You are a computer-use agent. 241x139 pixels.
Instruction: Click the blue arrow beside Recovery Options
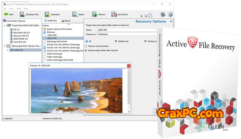[x=171, y=21]
